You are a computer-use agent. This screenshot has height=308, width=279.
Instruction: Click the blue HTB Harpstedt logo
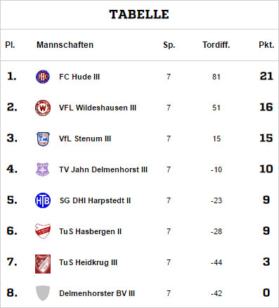click(43, 200)
